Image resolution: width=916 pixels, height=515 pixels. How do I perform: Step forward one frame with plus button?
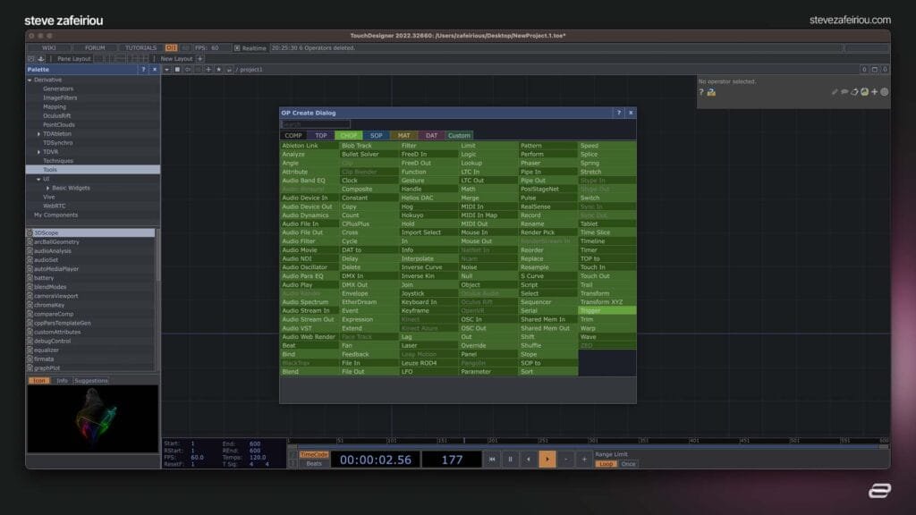point(583,460)
